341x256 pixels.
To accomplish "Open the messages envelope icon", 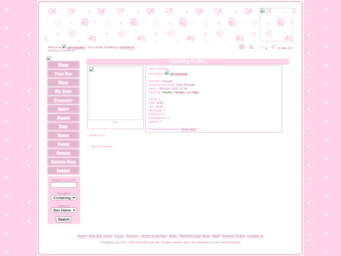I will [x=251, y=47].
